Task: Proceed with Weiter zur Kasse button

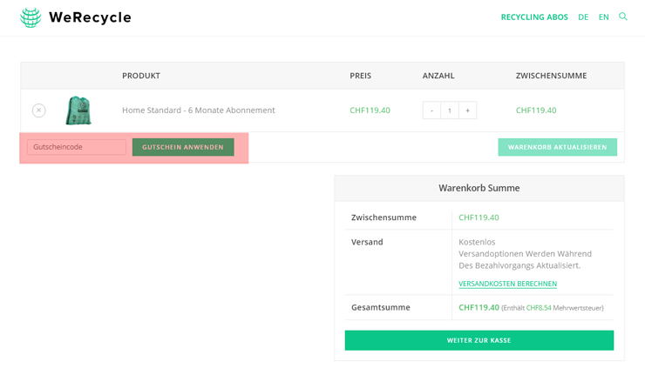Action: [479, 340]
